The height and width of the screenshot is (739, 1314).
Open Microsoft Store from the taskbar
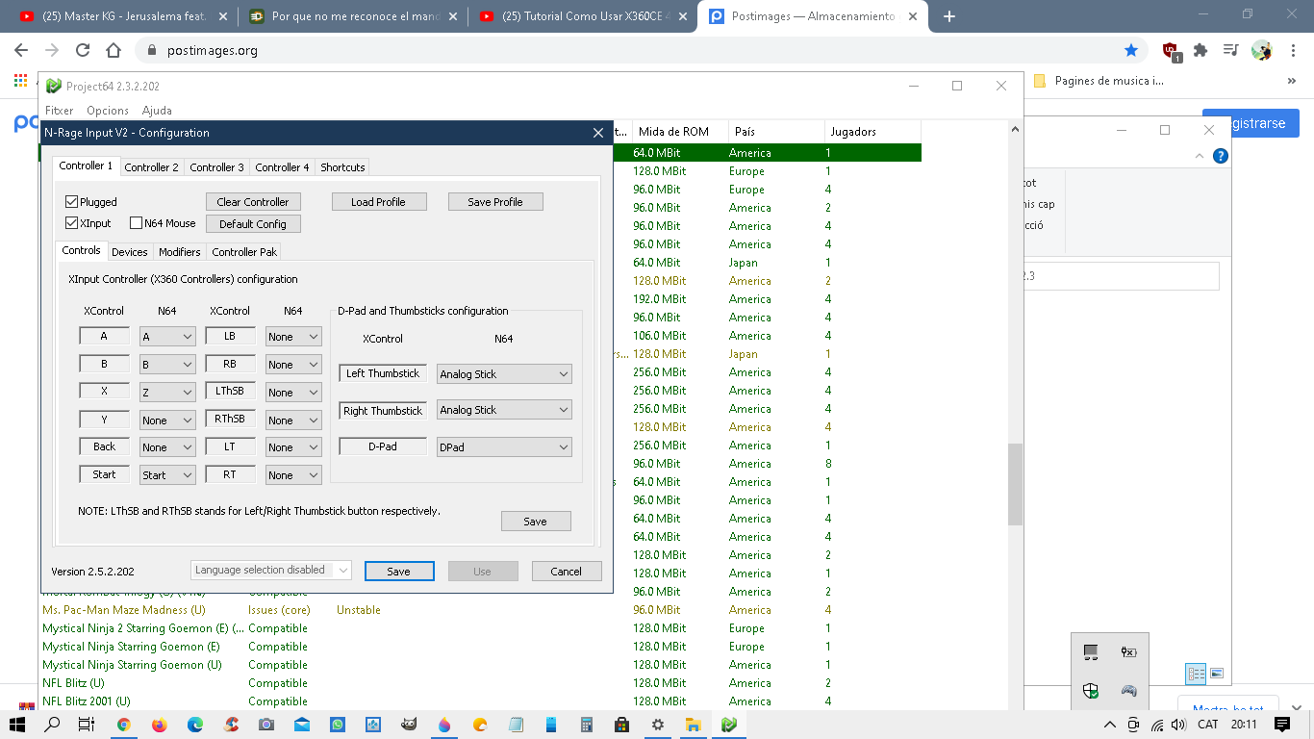coord(621,725)
